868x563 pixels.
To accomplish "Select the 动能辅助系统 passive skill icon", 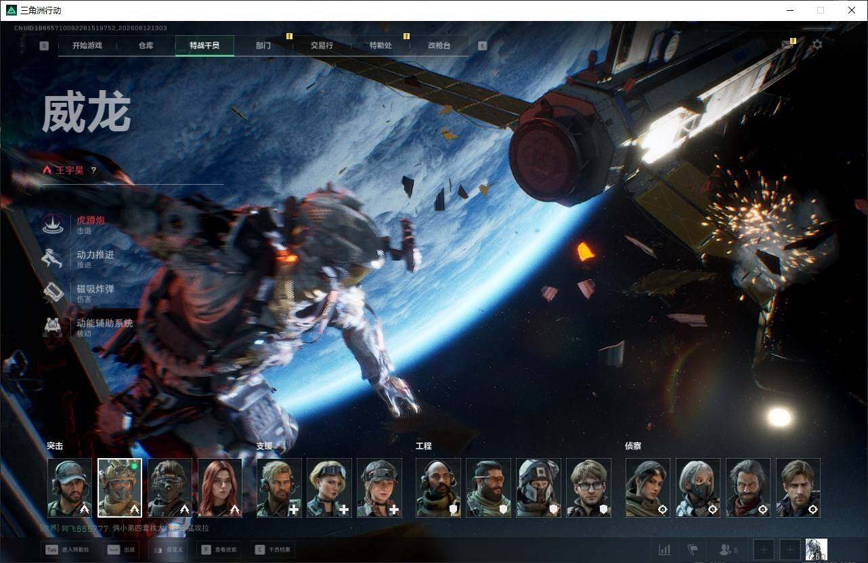I will [53, 327].
